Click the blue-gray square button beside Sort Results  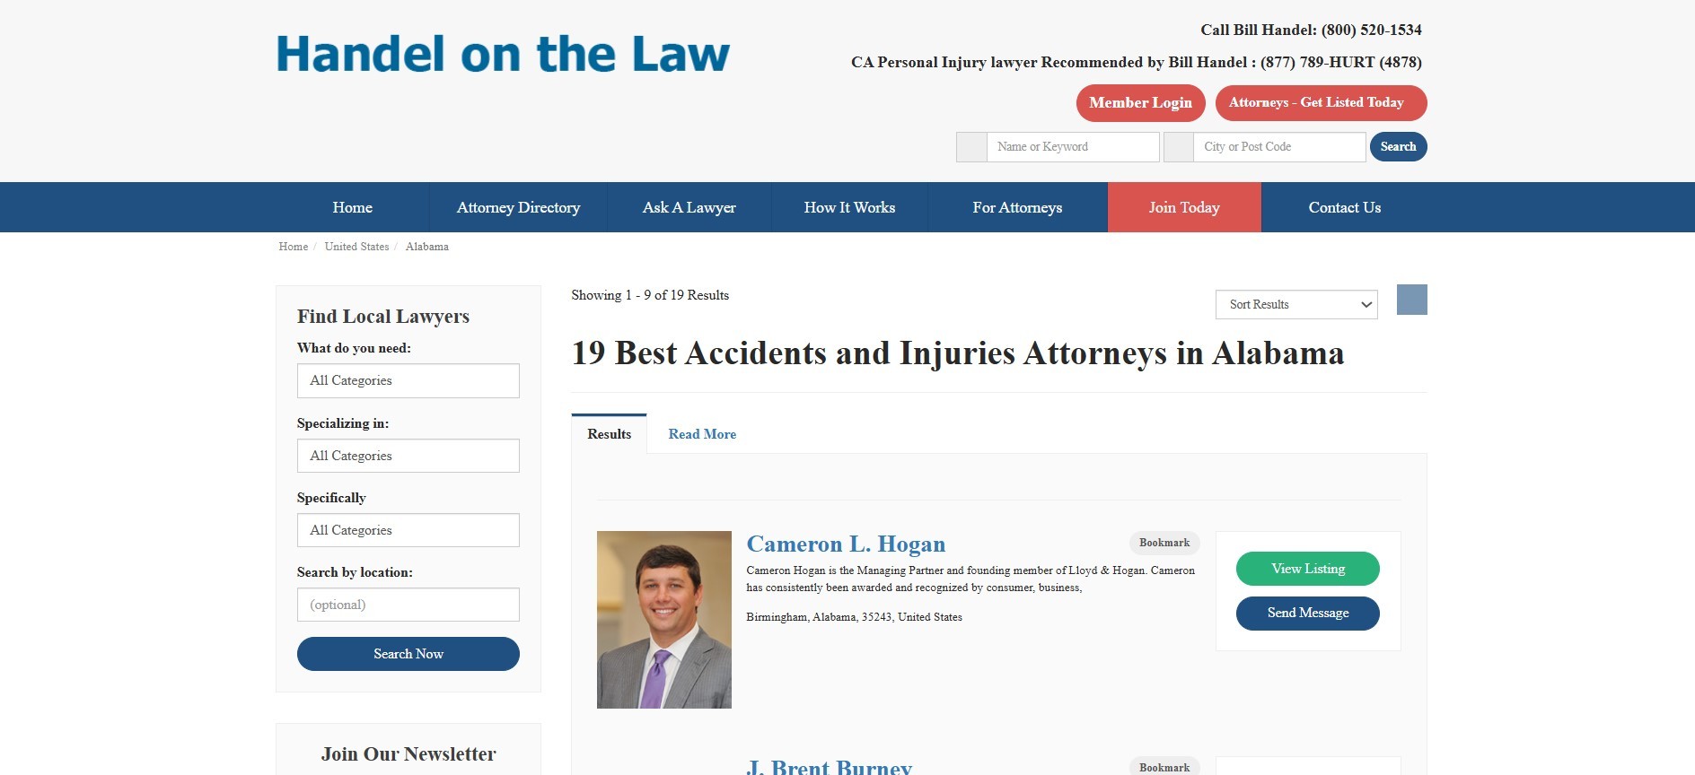tap(1412, 300)
